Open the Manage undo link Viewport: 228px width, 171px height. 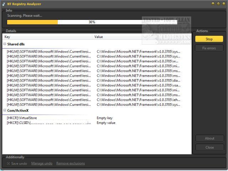[42, 163]
